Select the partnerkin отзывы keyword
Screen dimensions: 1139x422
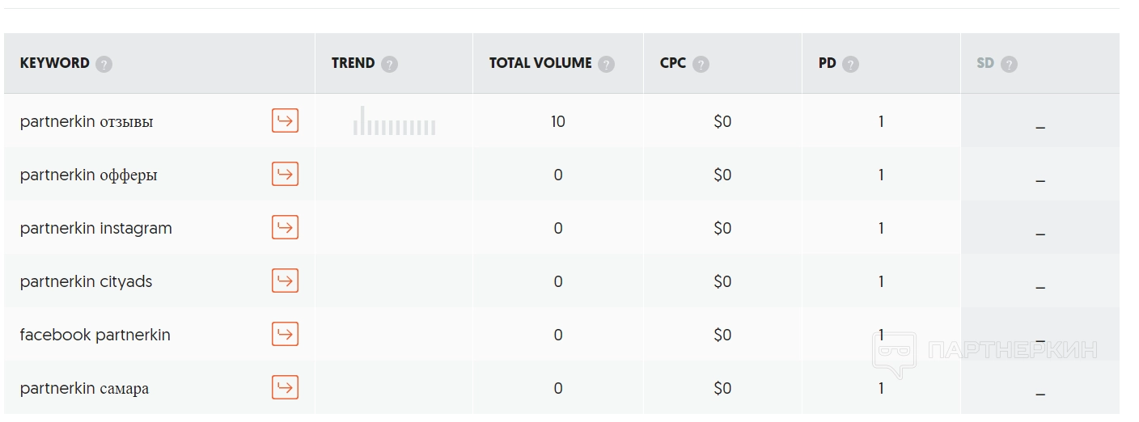coord(87,122)
